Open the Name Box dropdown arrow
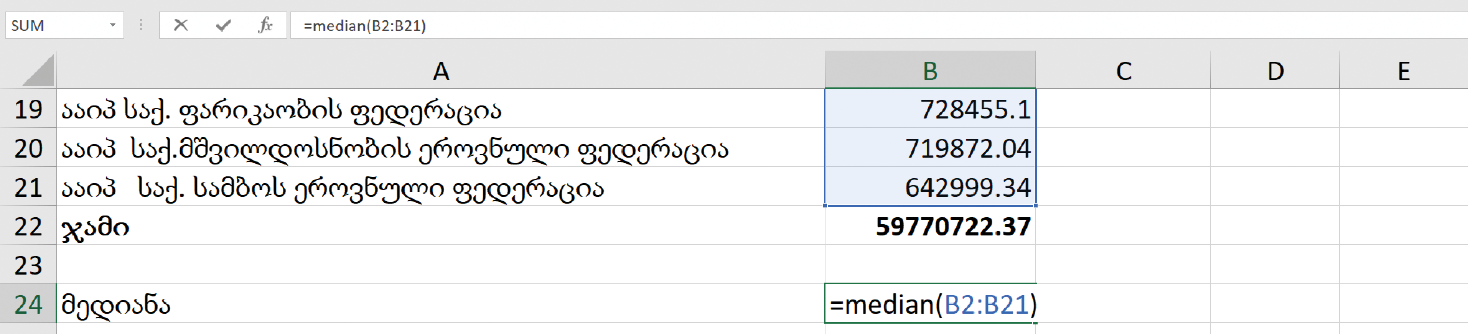1468x334 pixels. [112, 25]
